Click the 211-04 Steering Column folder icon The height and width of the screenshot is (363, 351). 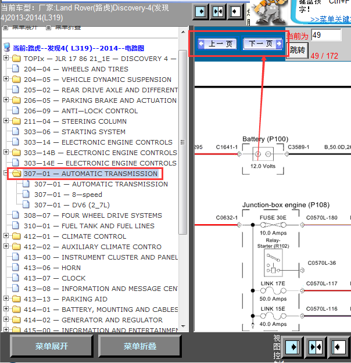16,121
